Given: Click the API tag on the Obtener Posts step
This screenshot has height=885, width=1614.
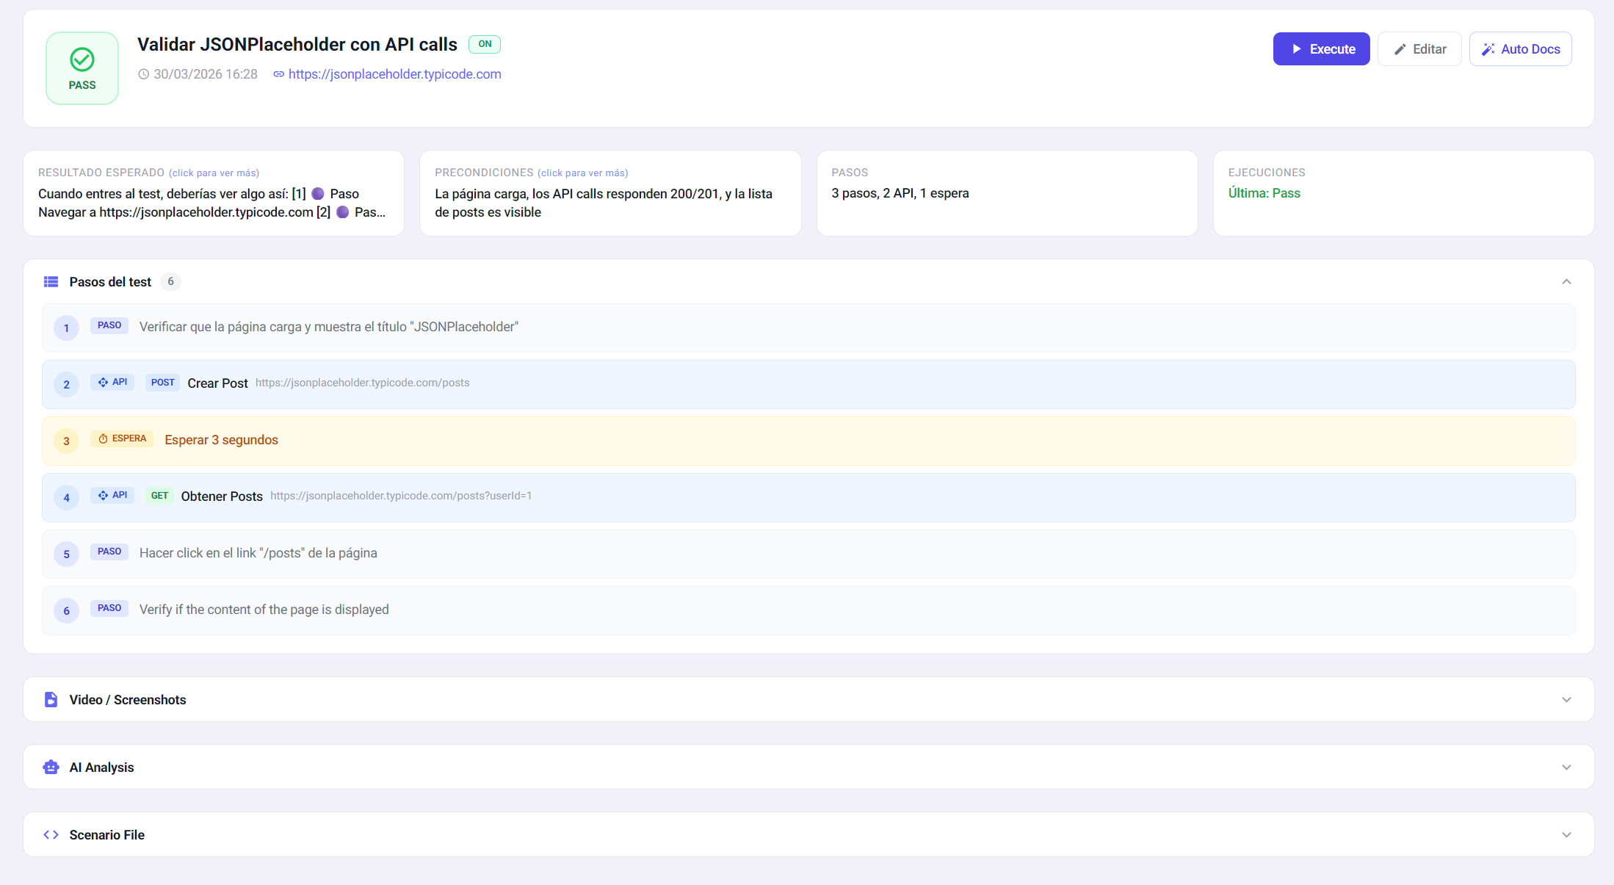Looking at the screenshot, I should coord(112,495).
